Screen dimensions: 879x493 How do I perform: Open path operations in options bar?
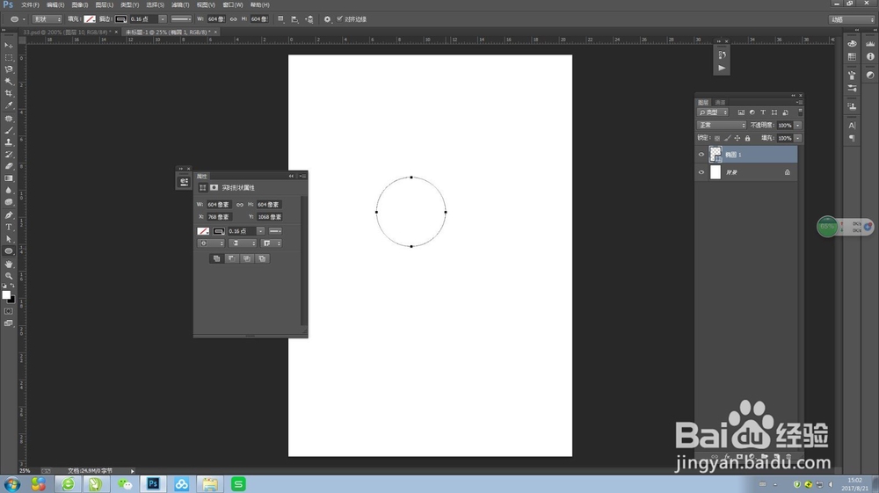click(x=281, y=19)
